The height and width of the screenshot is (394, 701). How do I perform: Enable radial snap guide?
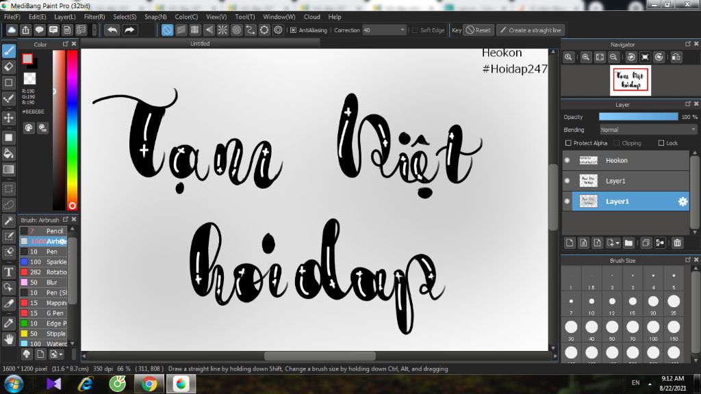click(x=222, y=30)
